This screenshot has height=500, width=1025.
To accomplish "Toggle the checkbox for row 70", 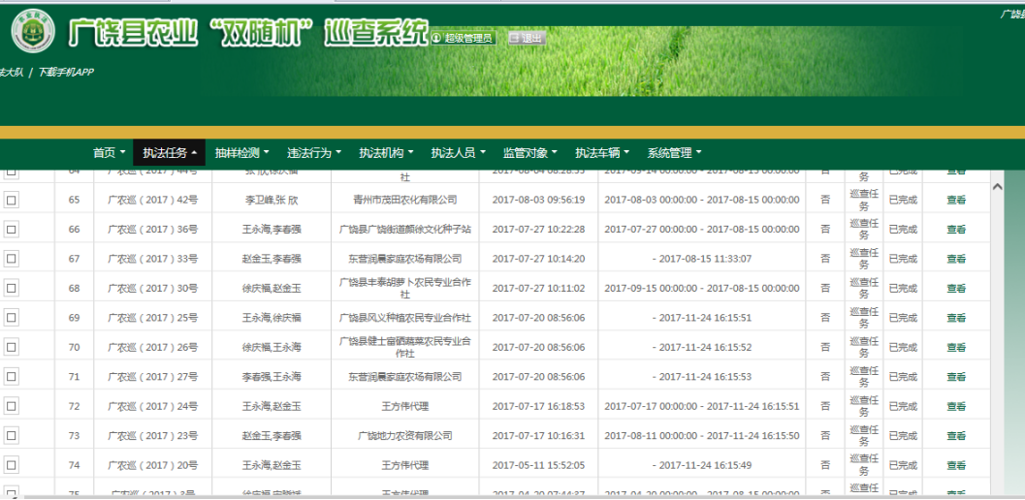I will (x=12, y=347).
